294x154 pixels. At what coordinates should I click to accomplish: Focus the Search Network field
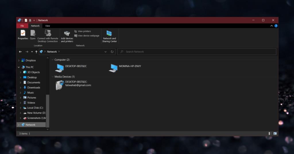[x=197, y=52]
